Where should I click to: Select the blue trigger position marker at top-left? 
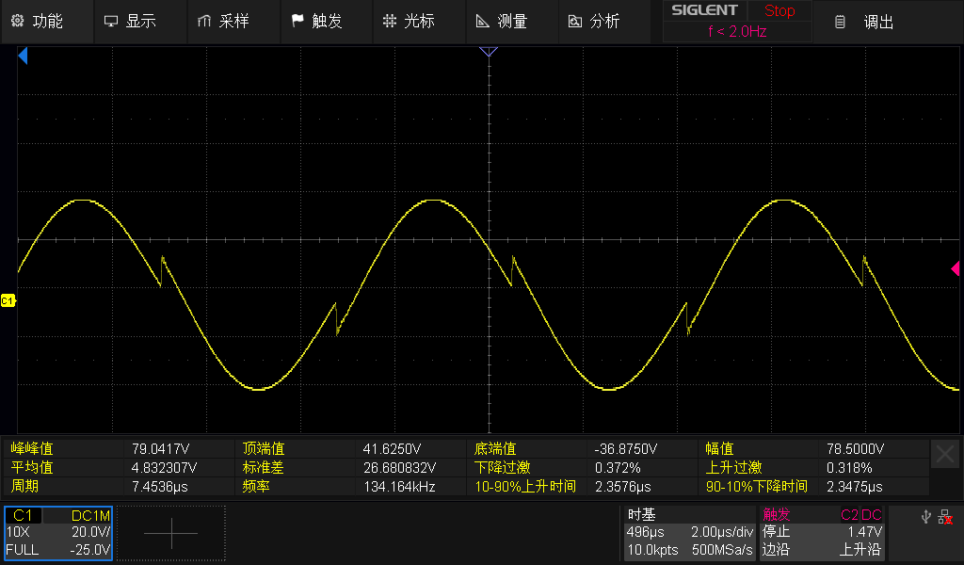[23, 56]
